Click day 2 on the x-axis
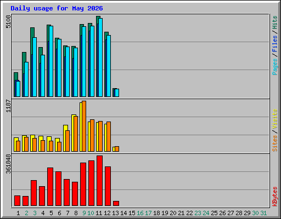Image resolution: width=281 pixels, height=219 pixels. pyautogui.click(x=26, y=213)
